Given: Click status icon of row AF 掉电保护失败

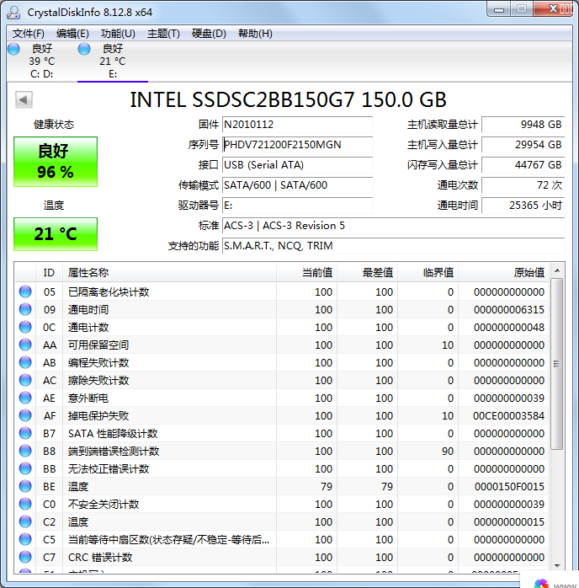Looking at the screenshot, I should 25,415.
